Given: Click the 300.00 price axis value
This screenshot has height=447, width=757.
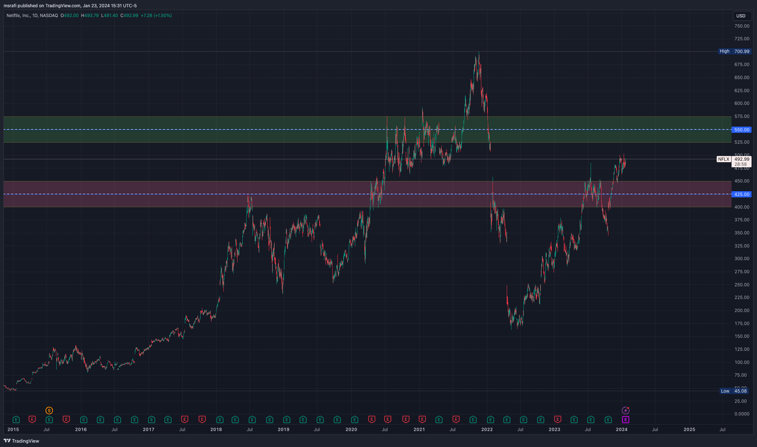Looking at the screenshot, I should pos(742,258).
